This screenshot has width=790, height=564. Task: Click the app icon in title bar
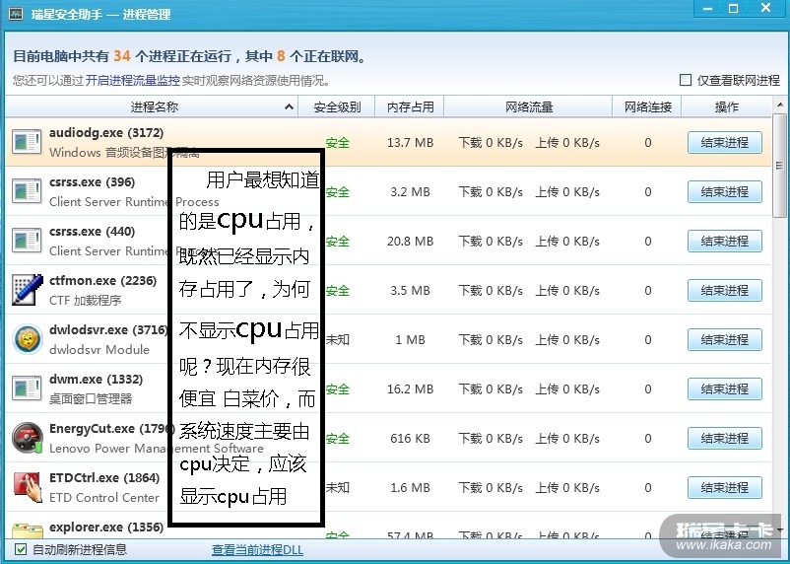(x=16, y=14)
